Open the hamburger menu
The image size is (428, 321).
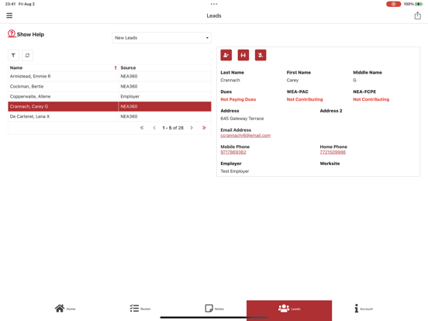[9, 16]
